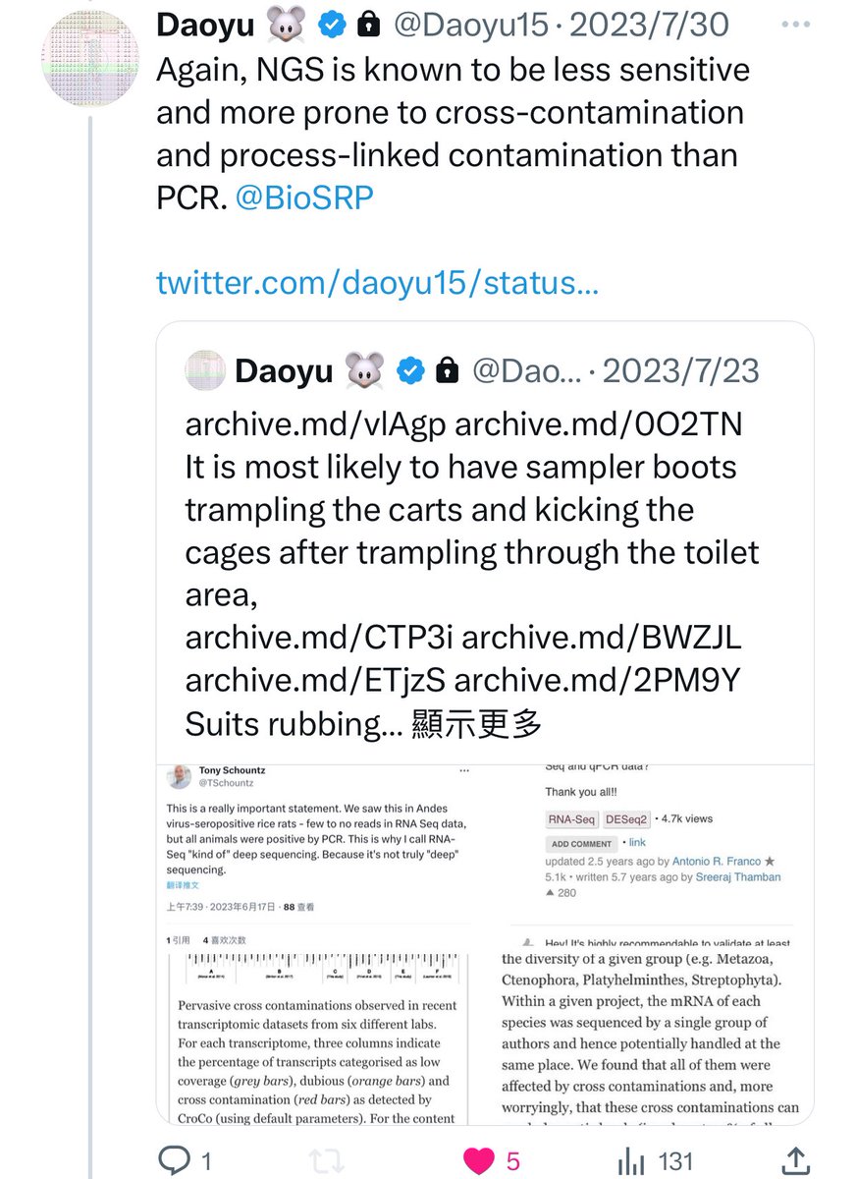Follow the twitter.com/daoyu15/status link
Viewport: 856px width, 1179px height.
tap(378, 283)
